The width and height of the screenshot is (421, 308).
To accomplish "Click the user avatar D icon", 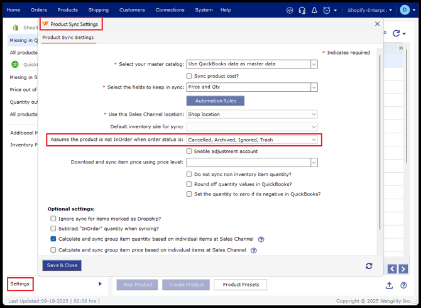I will tap(405, 10).
